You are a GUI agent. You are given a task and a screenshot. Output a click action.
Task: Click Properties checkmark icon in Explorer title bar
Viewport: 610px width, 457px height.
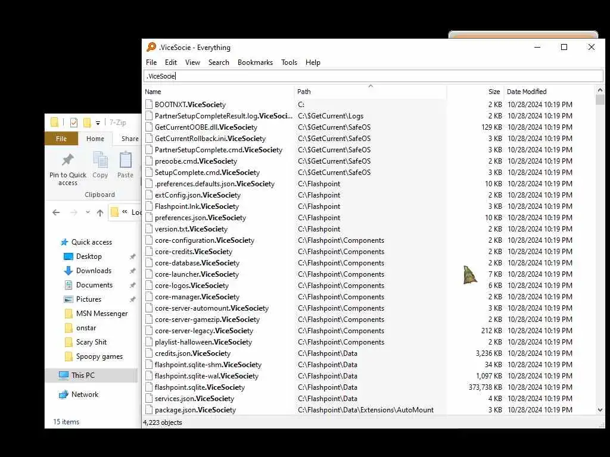73,123
